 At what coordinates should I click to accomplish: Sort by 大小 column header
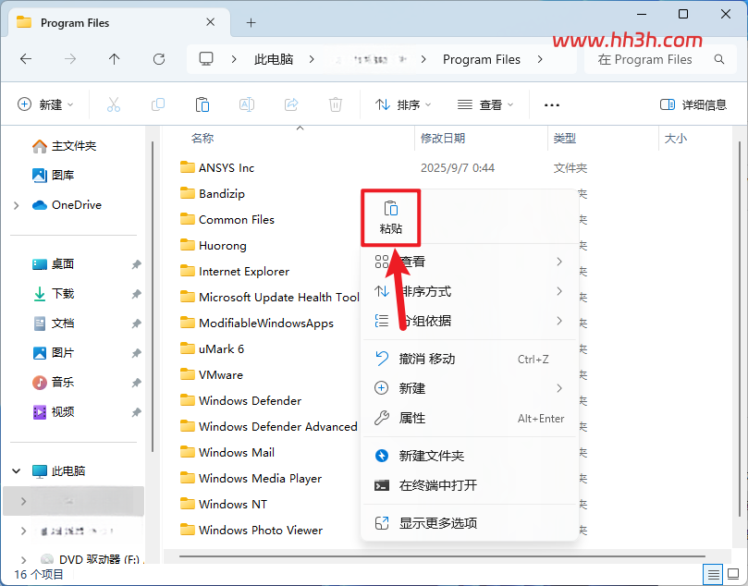(x=676, y=139)
